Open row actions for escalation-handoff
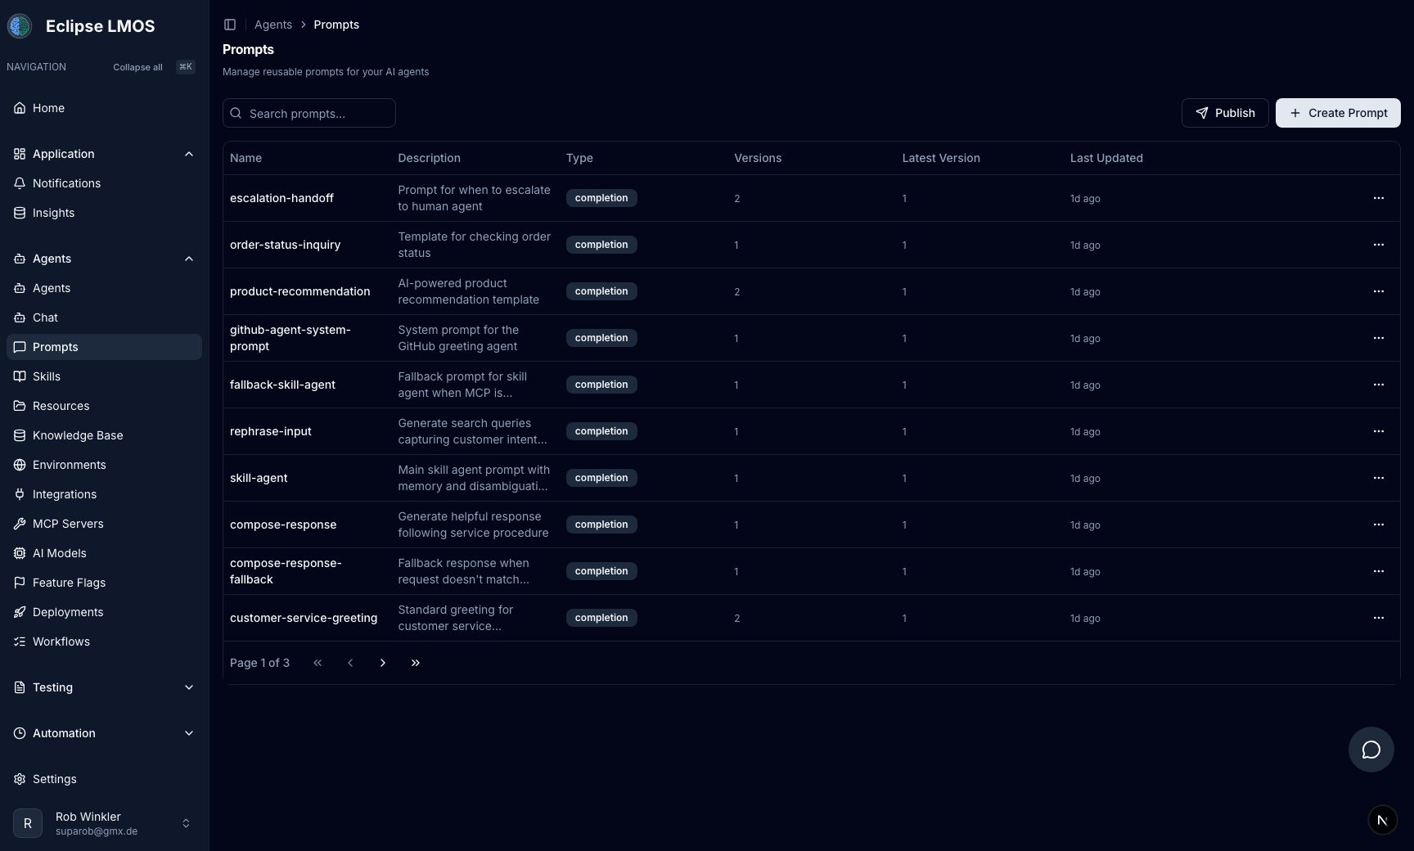The height and width of the screenshot is (851, 1414). [1379, 198]
